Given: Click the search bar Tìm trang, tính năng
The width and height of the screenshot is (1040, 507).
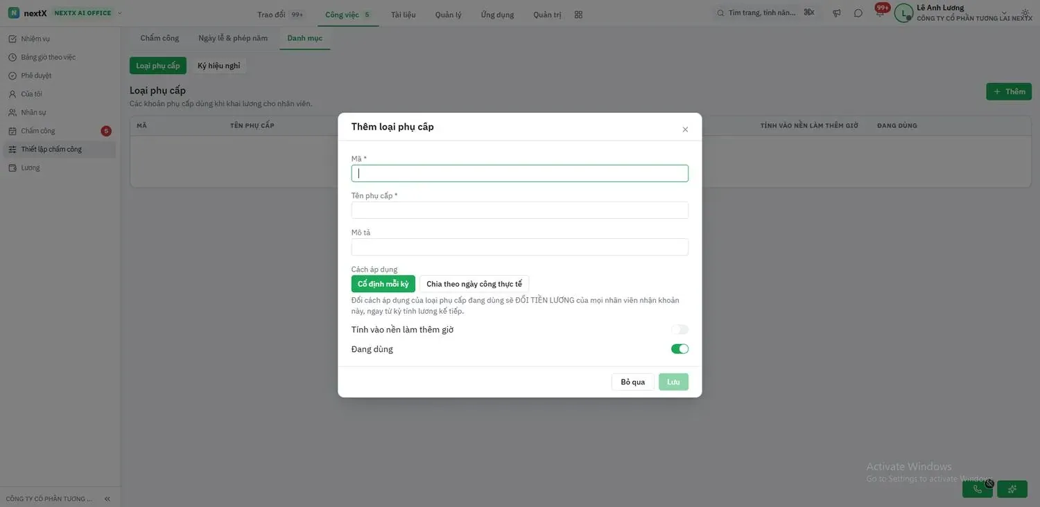Looking at the screenshot, I should point(765,13).
